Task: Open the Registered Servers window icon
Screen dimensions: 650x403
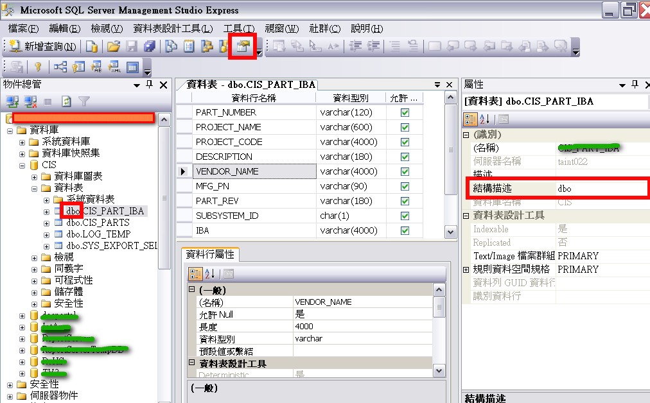Action: [171, 46]
